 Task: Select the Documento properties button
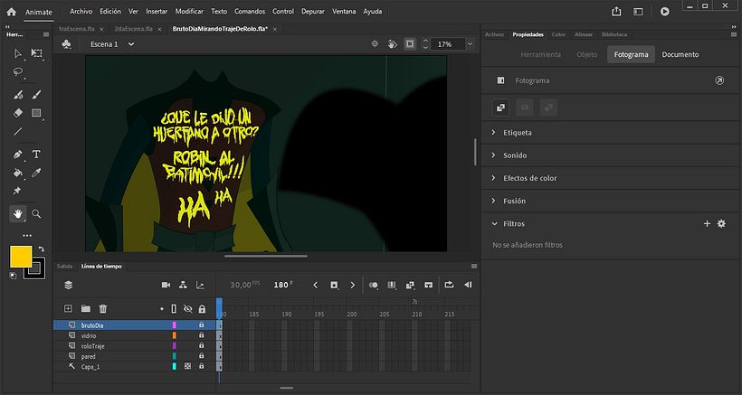(680, 55)
